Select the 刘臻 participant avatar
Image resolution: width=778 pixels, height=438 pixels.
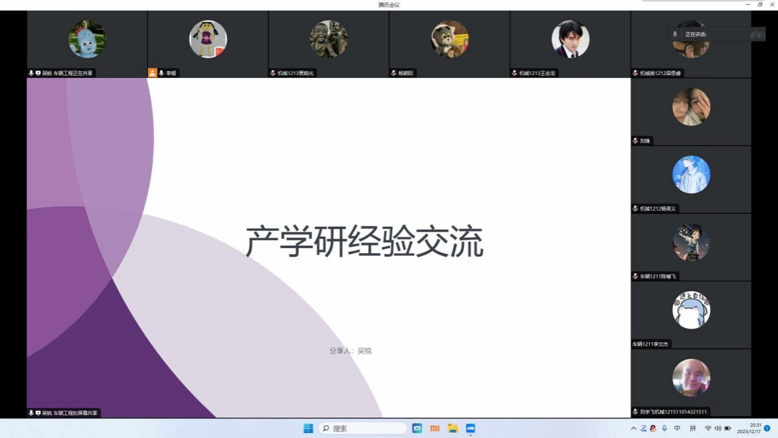[691, 107]
